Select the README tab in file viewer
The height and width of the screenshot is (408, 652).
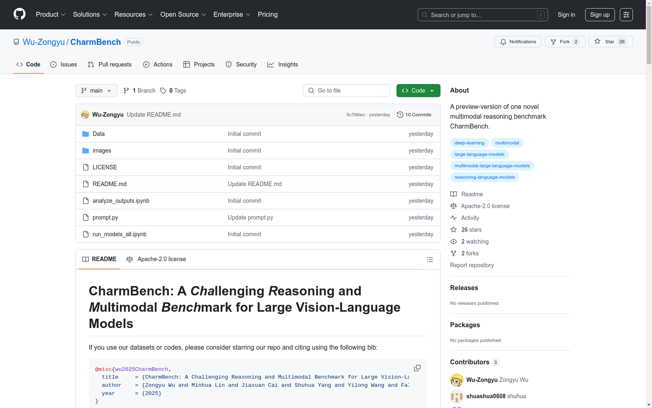point(99,259)
